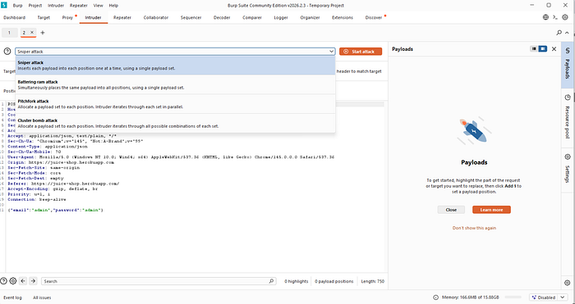Switch to the Discover tab
Screen dimensions: 575x304
point(374,17)
